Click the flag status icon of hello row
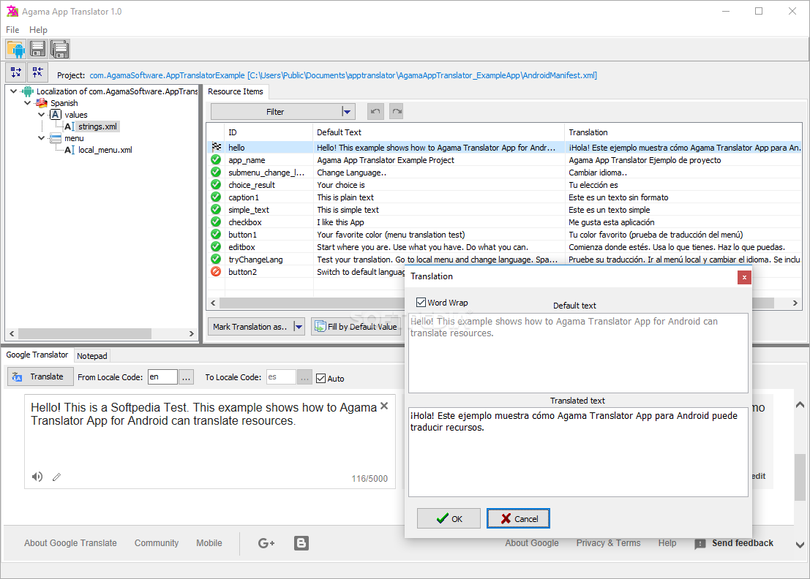Screen dimensions: 810x579 (216, 147)
